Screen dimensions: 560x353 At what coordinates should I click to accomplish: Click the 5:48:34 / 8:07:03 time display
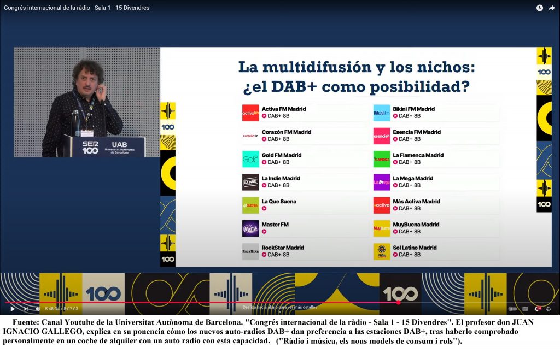(61, 309)
